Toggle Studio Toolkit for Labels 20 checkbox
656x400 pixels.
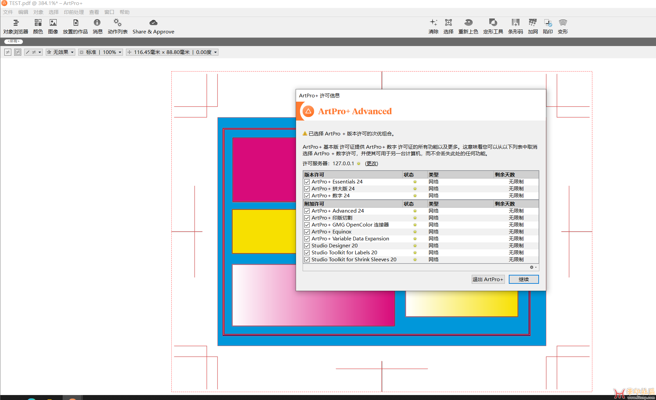[307, 253]
